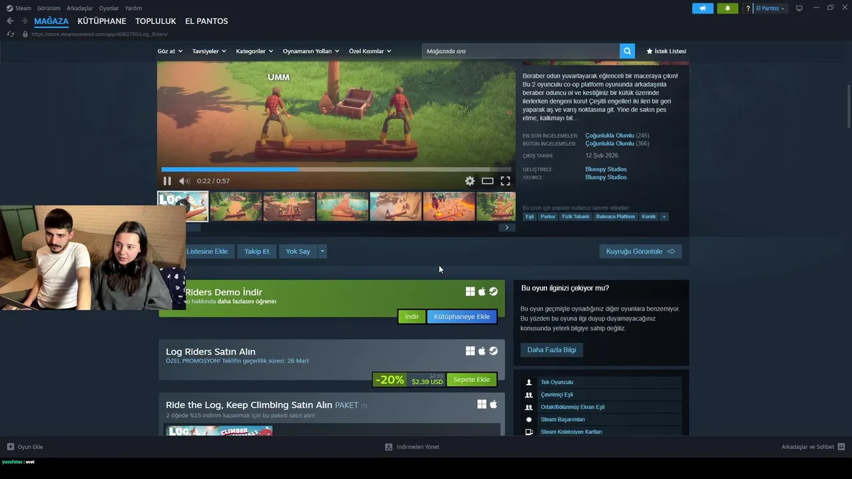Click the Eşli tag
The height and width of the screenshot is (479, 852).
(x=530, y=216)
